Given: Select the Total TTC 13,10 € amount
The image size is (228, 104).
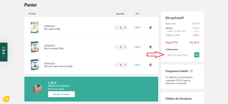Looking at the screenshot, I should 194,43.
